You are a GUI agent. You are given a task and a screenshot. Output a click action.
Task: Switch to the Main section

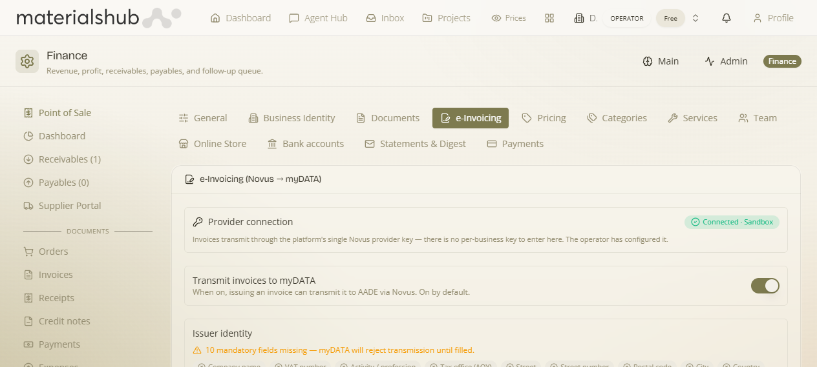661,61
